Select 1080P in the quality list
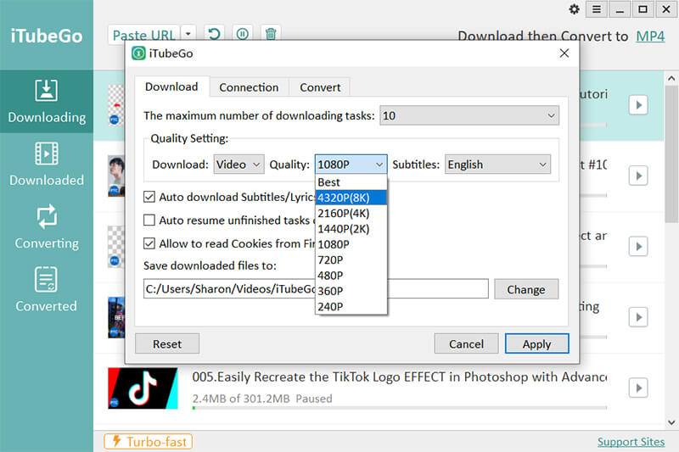The image size is (679, 452). coord(351,244)
